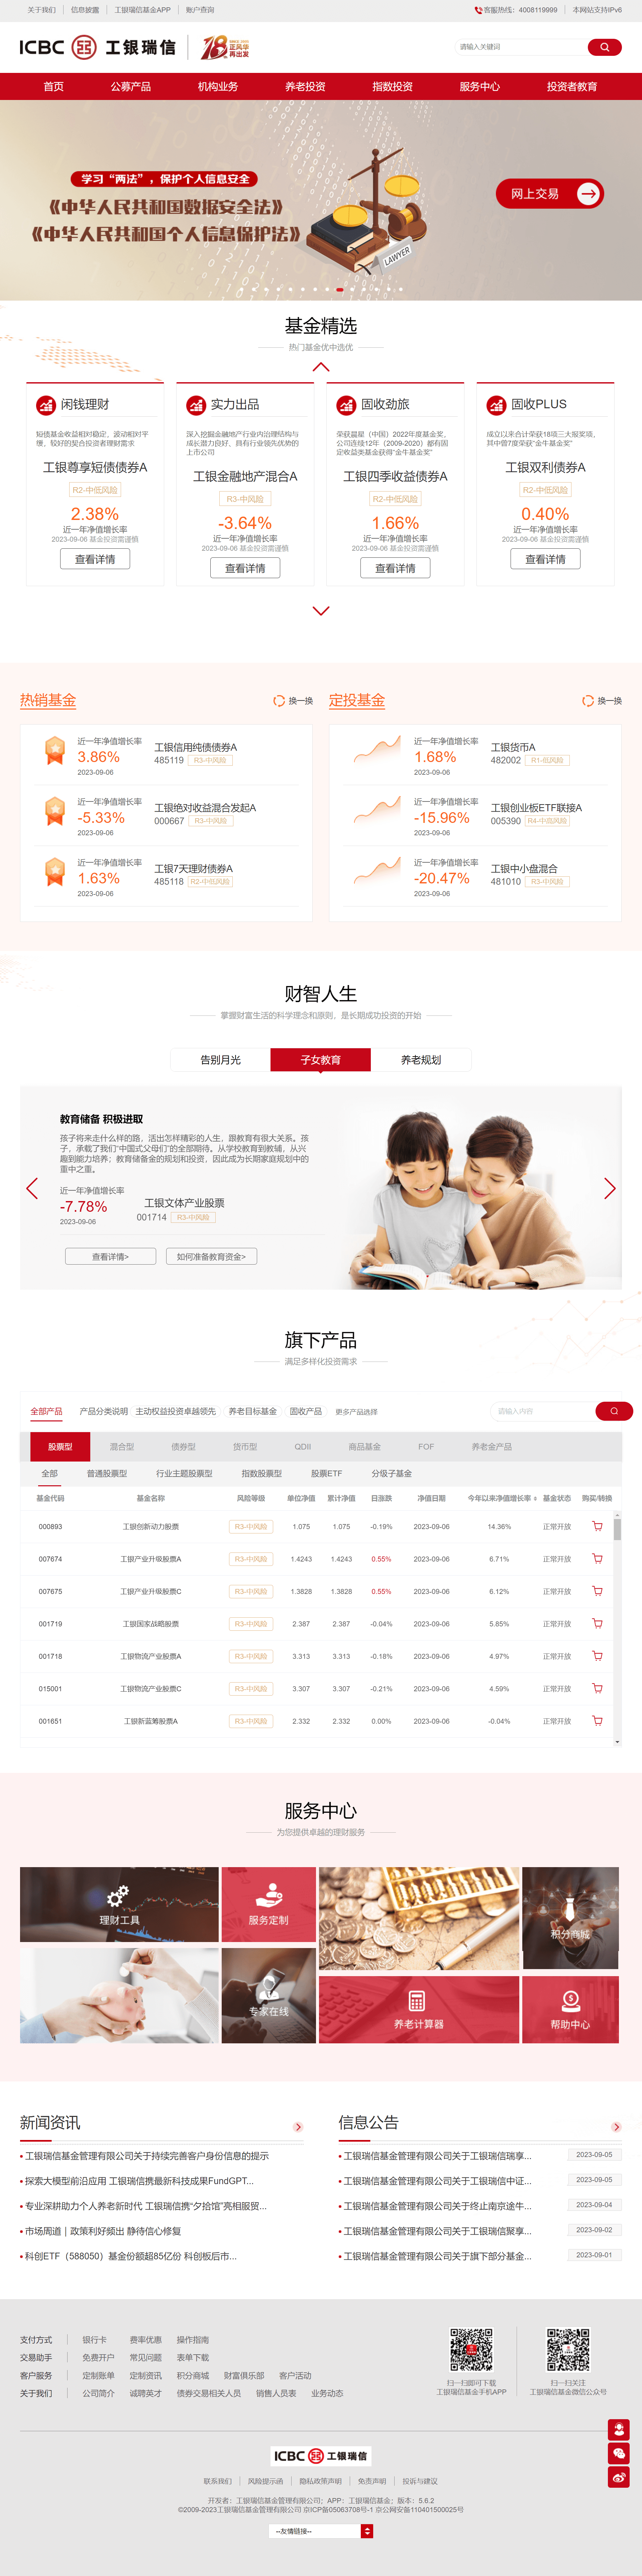Open the 投资者教育 nav menu

point(572,87)
